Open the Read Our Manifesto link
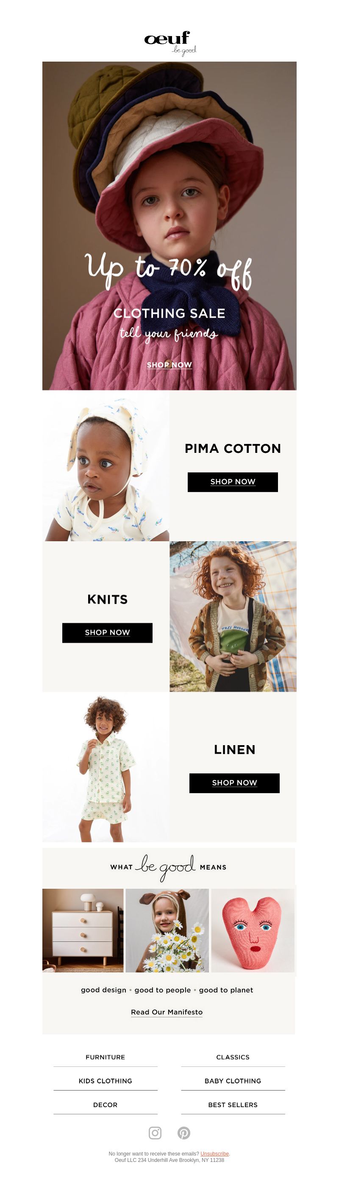 coord(167,1012)
